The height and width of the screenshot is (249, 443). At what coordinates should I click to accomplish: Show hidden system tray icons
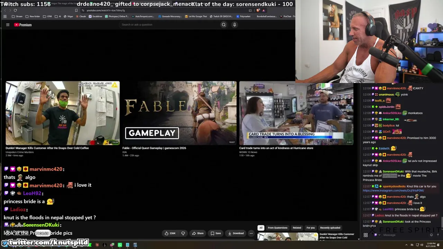tap(406, 245)
